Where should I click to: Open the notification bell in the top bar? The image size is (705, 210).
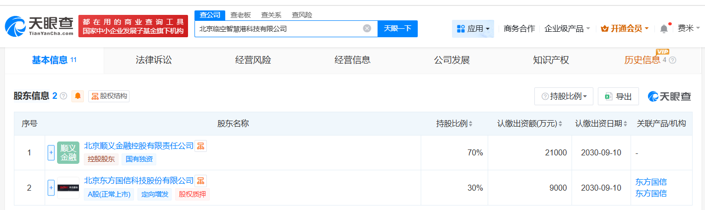(x=664, y=29)
